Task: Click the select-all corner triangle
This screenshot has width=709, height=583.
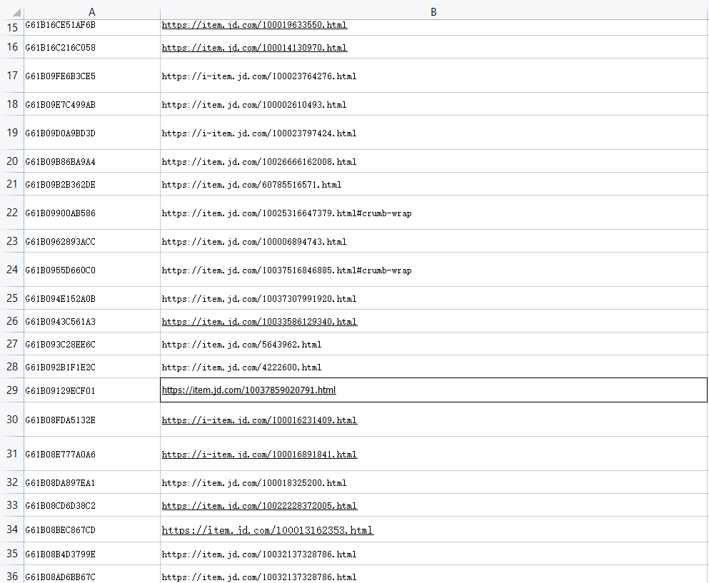Action: point(16,12)
